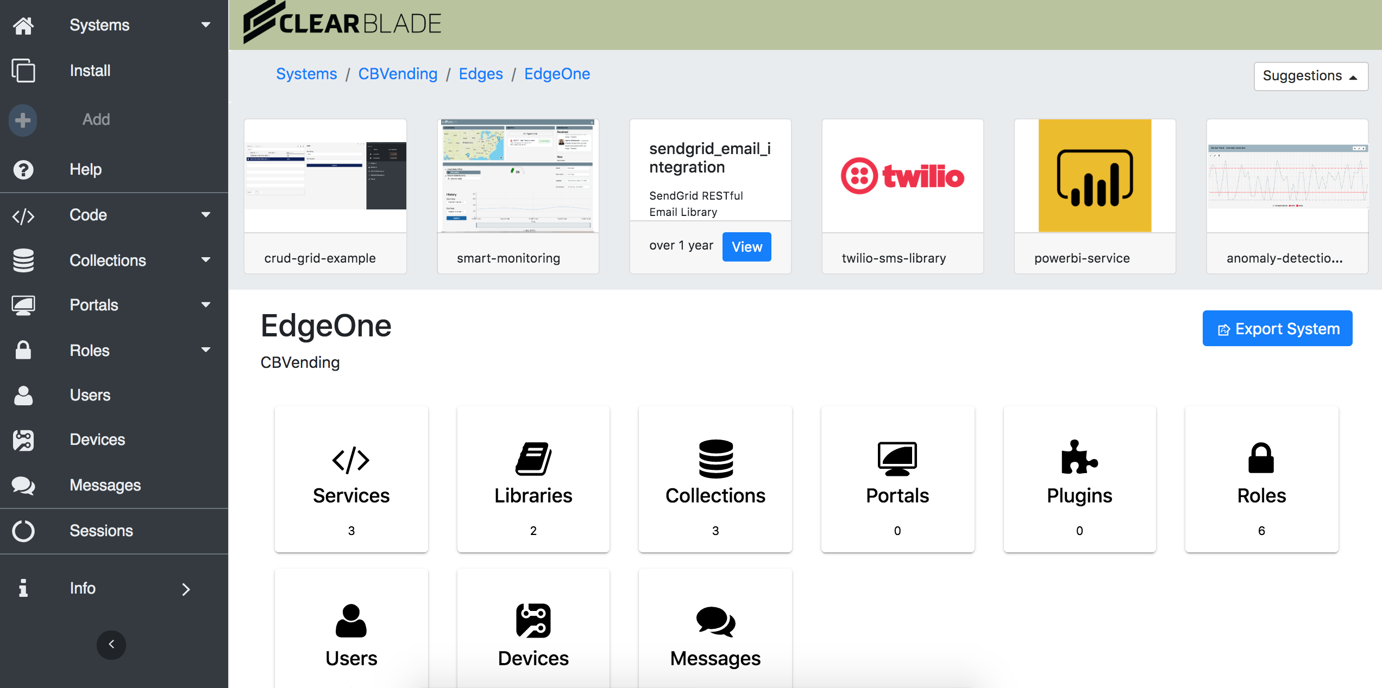This screenshot has height=688, width=1382.
Task: Open Messages in the sidebar menu
Action: tap(105, 486)
